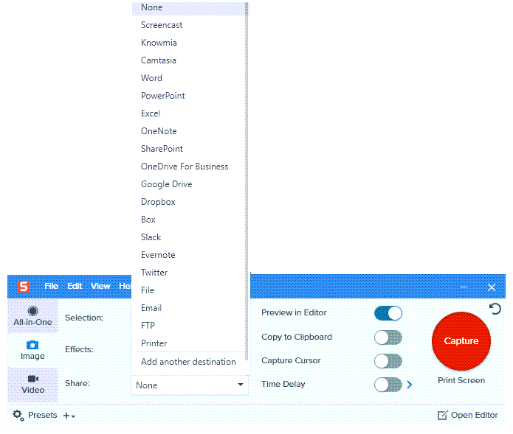The height and width of the screenshot is (434, 513).
Task: Choose Knowmia as share destination
Action: (x=188, y=43)
